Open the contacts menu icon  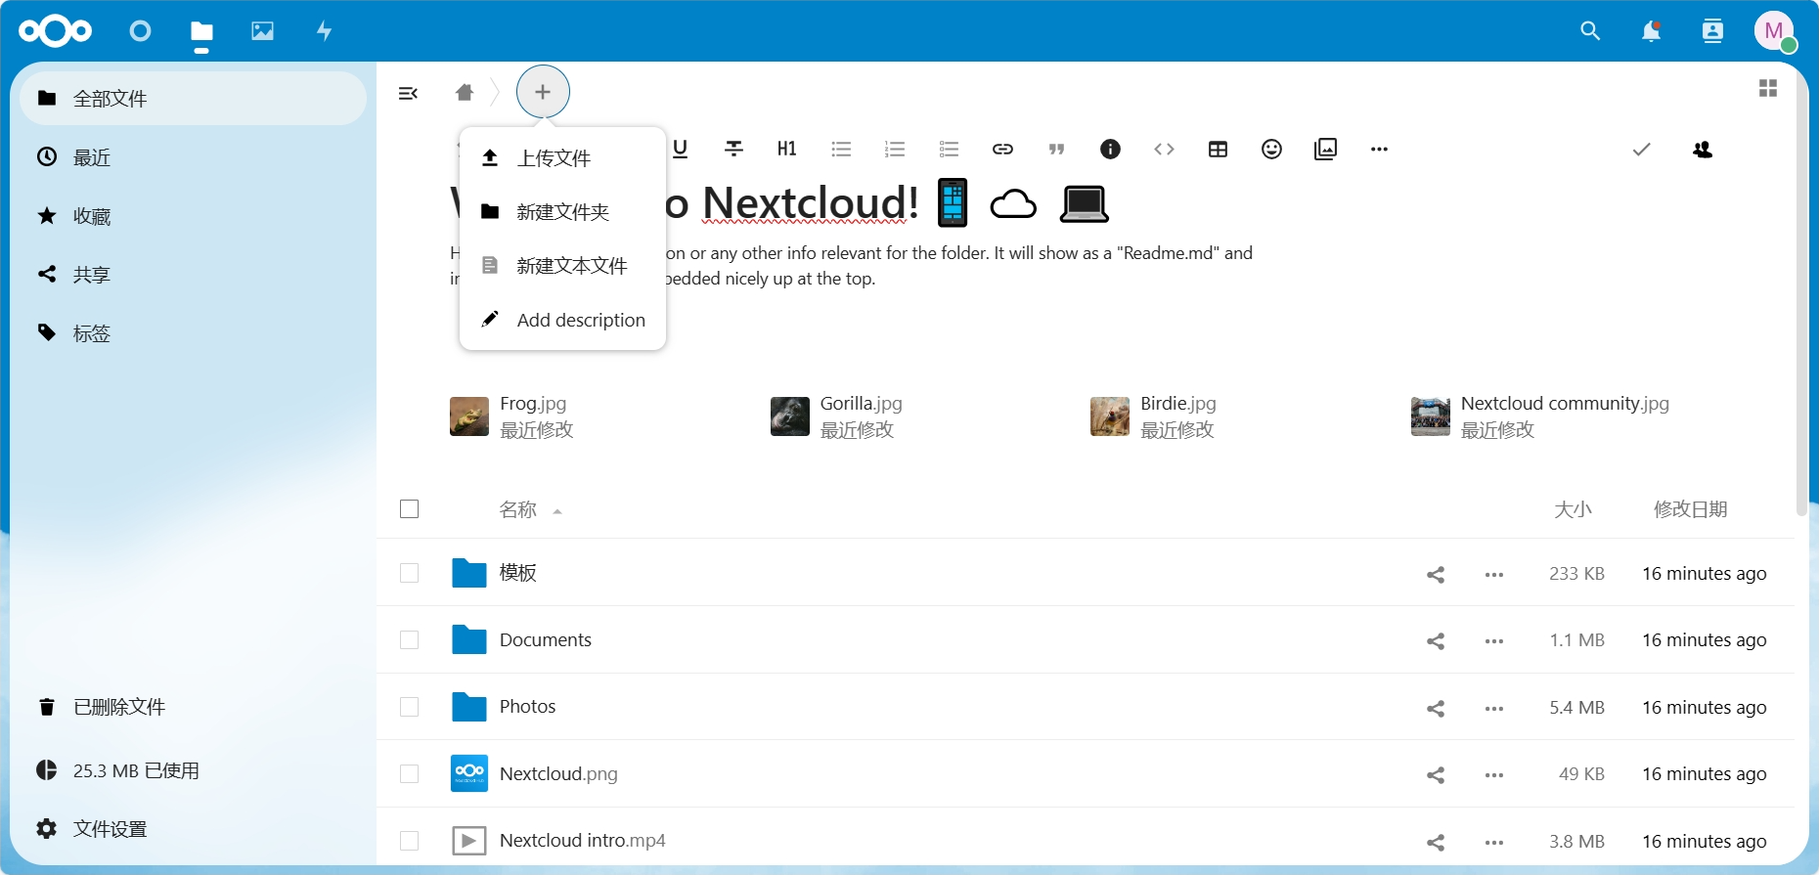pyautogui.click(x=1712, y=31)
